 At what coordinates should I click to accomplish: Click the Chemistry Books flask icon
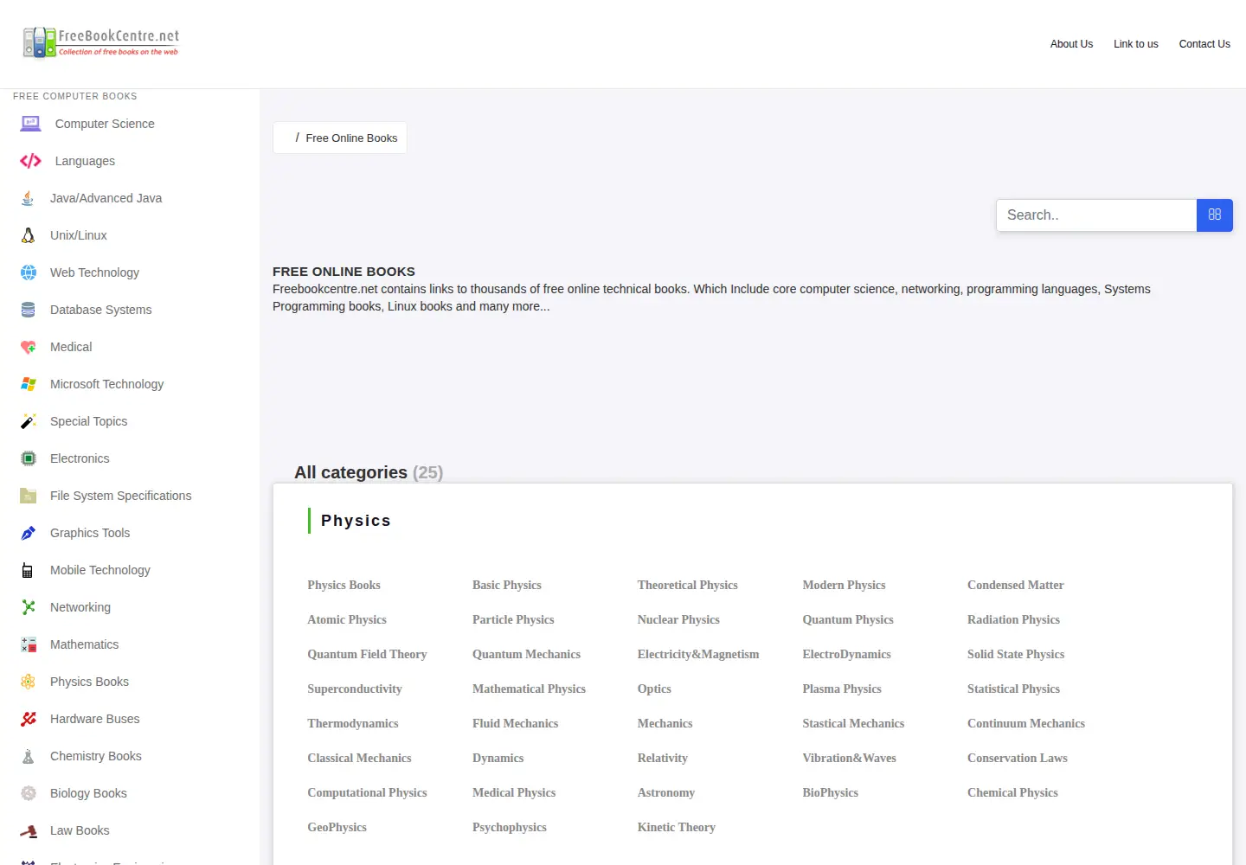point(28,756)
